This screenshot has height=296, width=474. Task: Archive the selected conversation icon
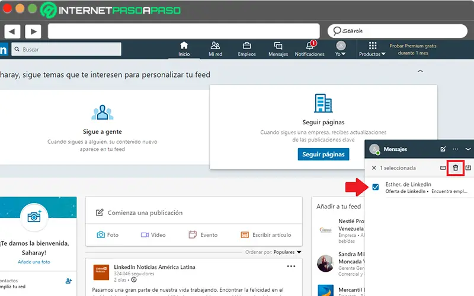pos(468,168)
